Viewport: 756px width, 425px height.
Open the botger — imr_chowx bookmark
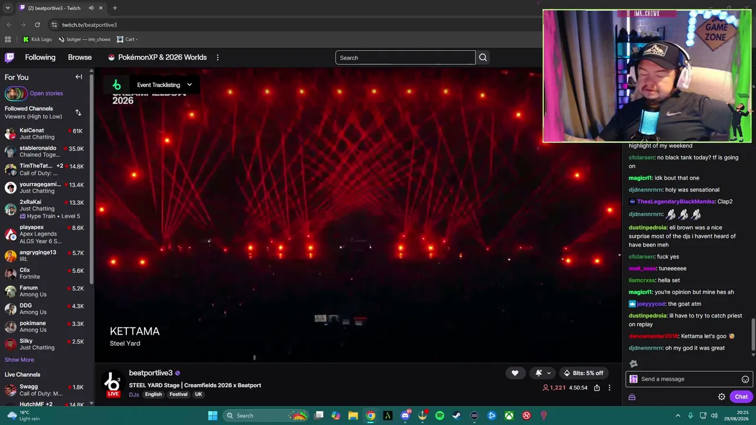84,40
